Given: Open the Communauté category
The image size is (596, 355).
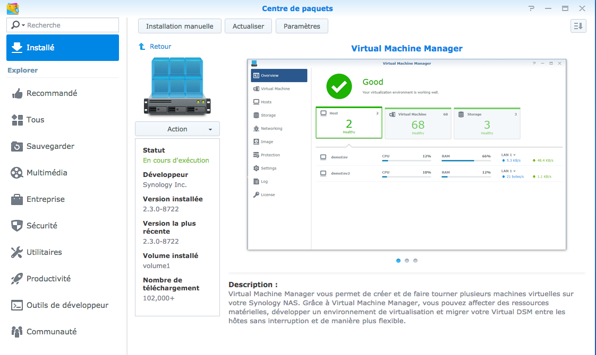Looking at the screenshot, I should (63, 332).
